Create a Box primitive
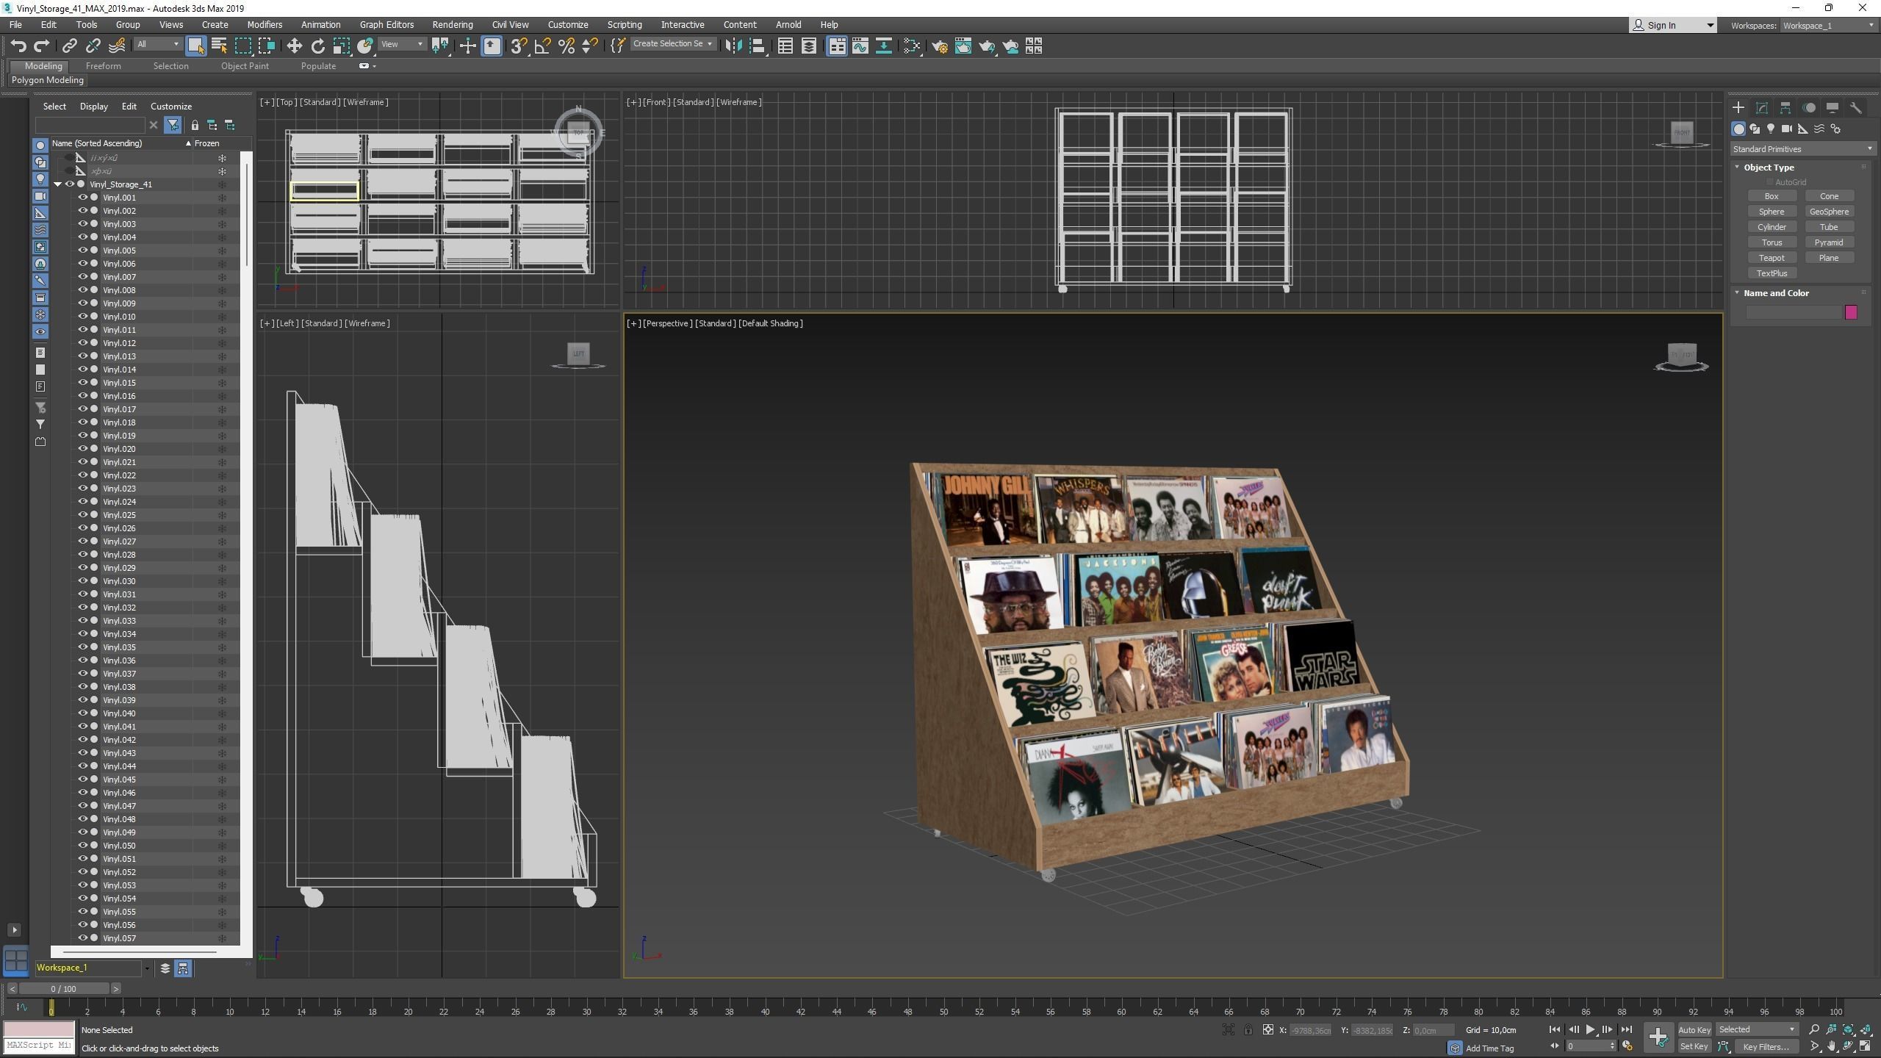The height and width of the screenshot is (1058, 1881). pos(1772,196)
